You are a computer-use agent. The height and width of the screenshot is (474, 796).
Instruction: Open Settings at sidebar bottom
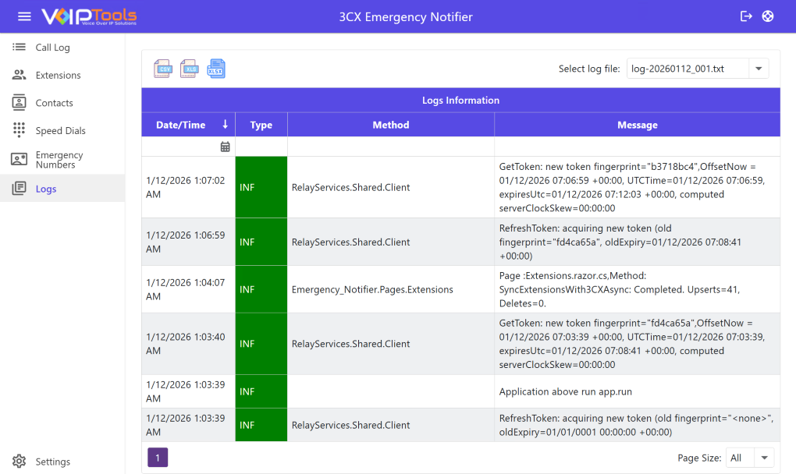click(x=52, y=462)
